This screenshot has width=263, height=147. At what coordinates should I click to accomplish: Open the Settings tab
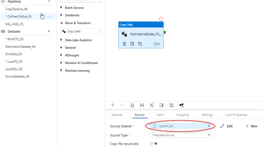(x=207, y=115)
